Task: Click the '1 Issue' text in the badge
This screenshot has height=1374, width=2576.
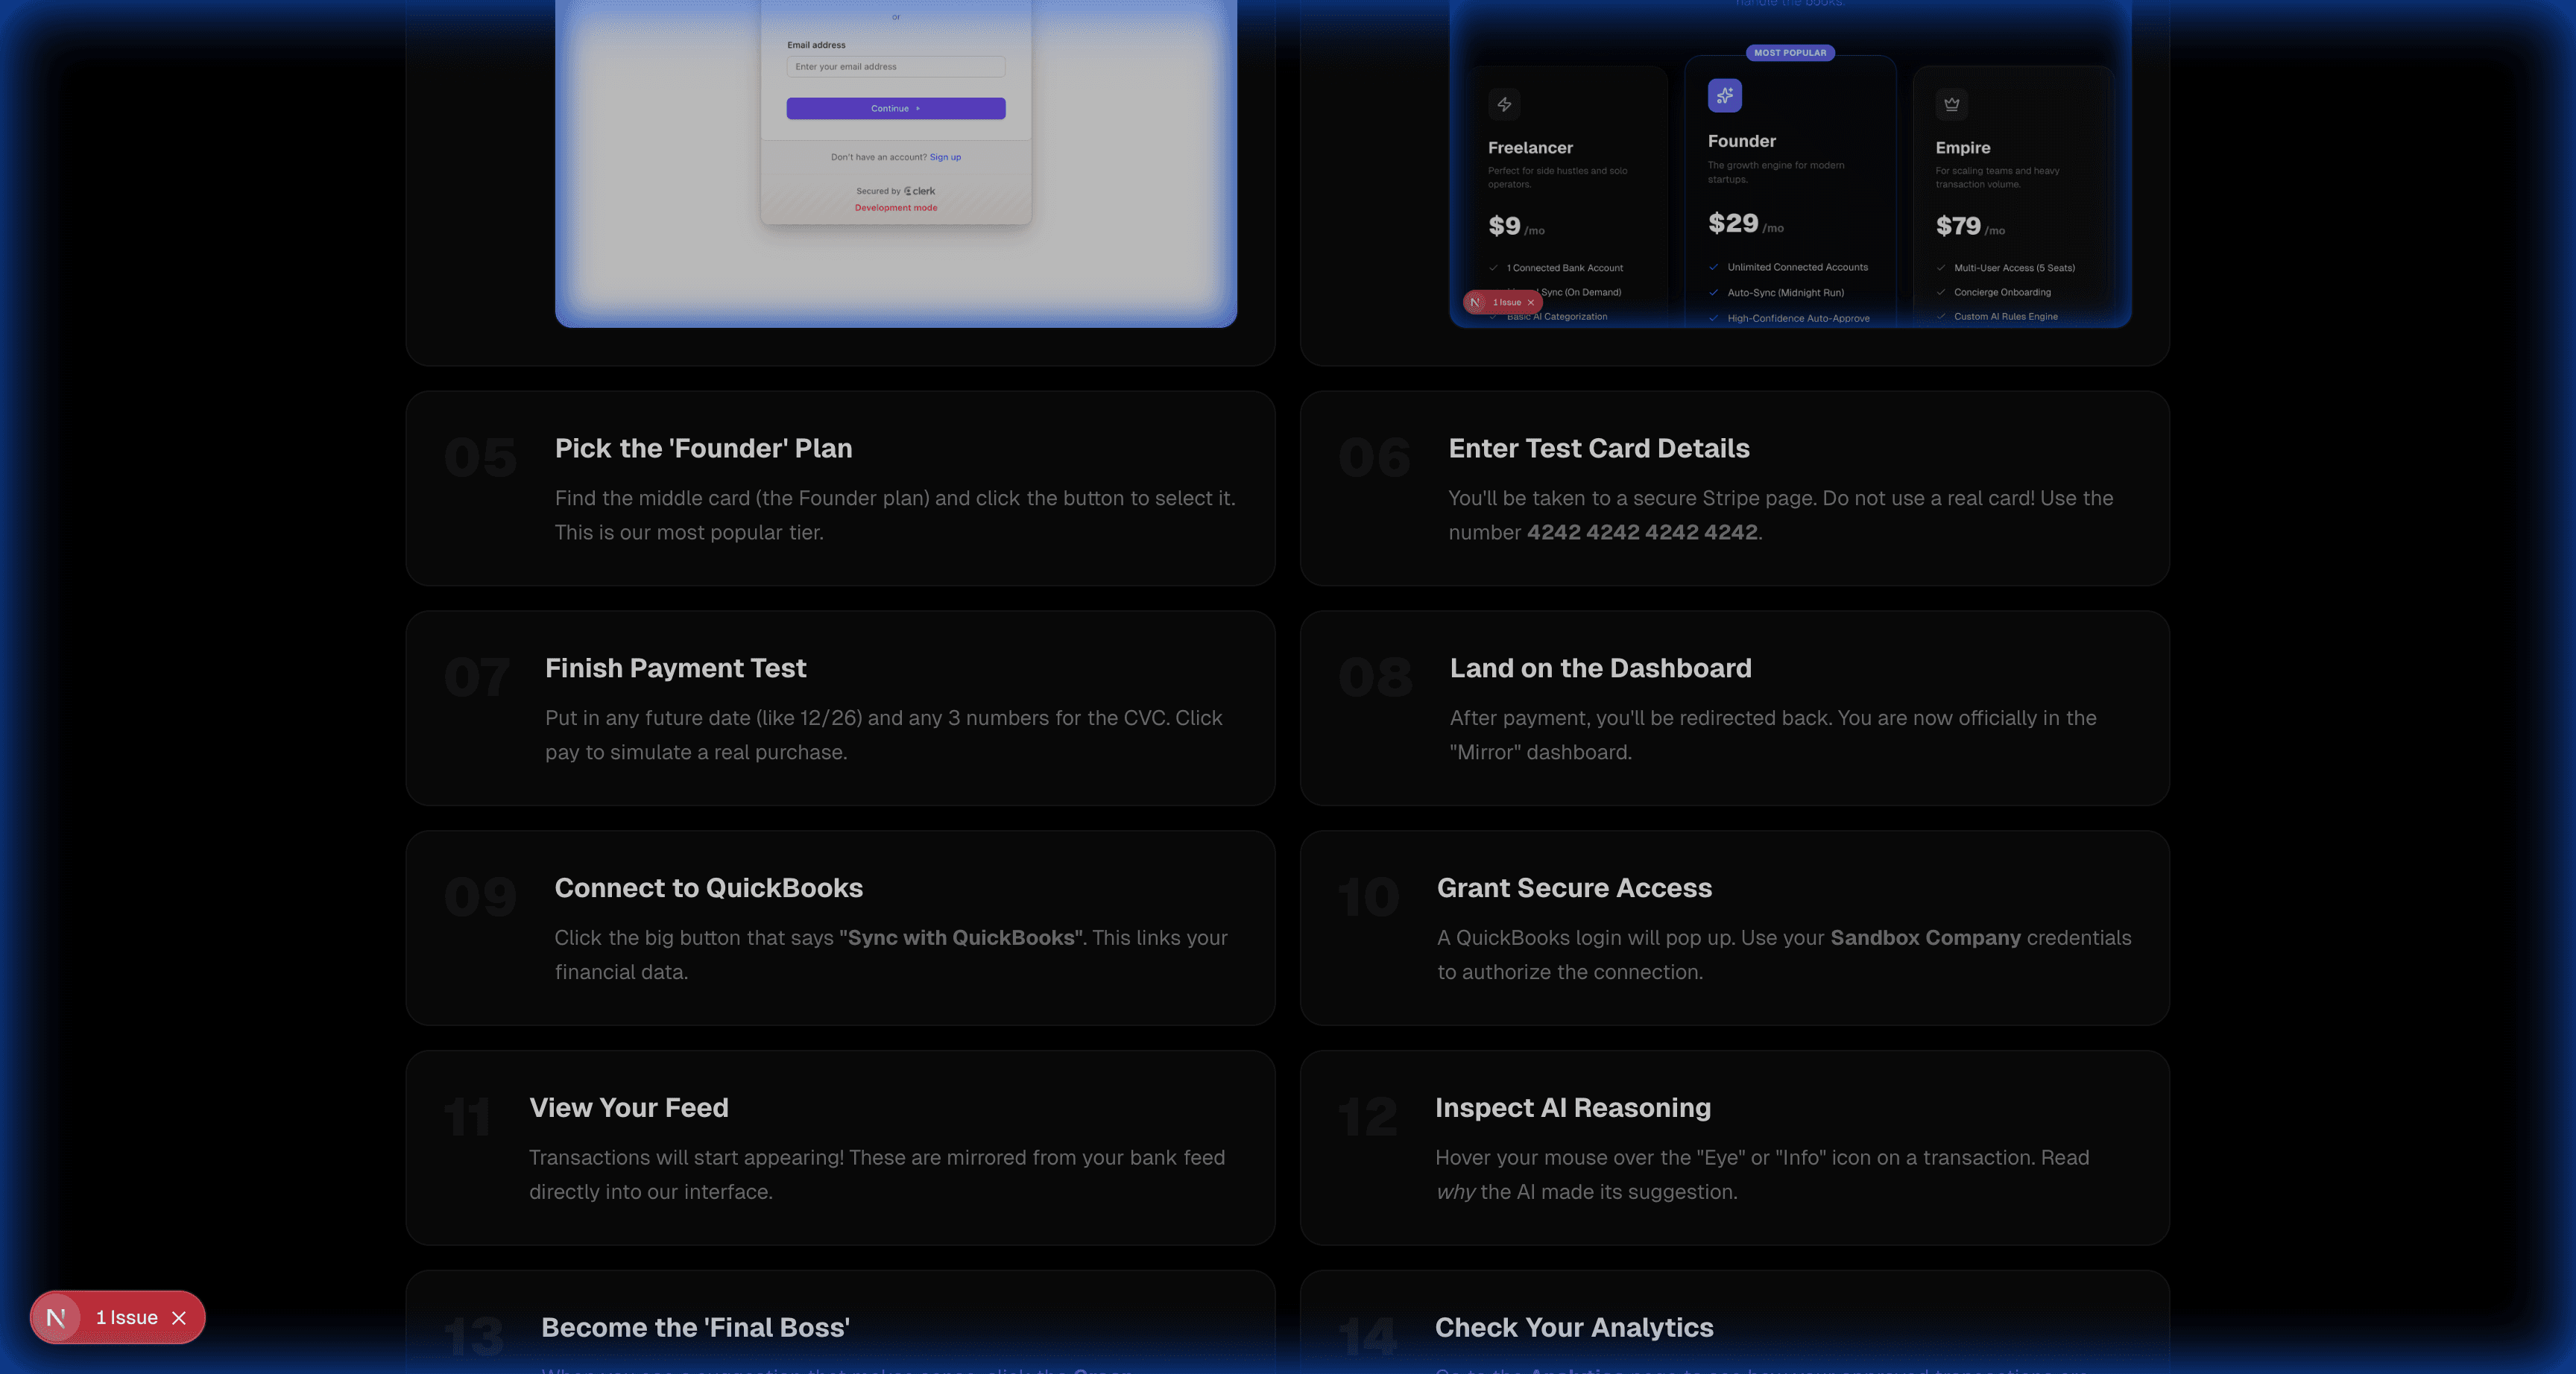Action: (x=127, y=1317)
